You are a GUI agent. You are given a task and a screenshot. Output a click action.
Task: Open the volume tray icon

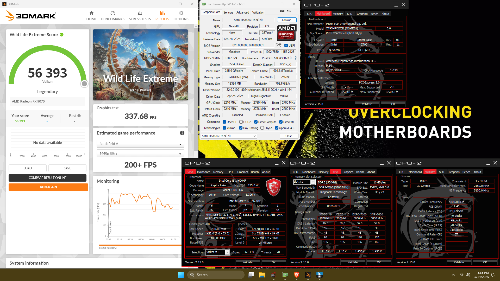pos(468,275)
